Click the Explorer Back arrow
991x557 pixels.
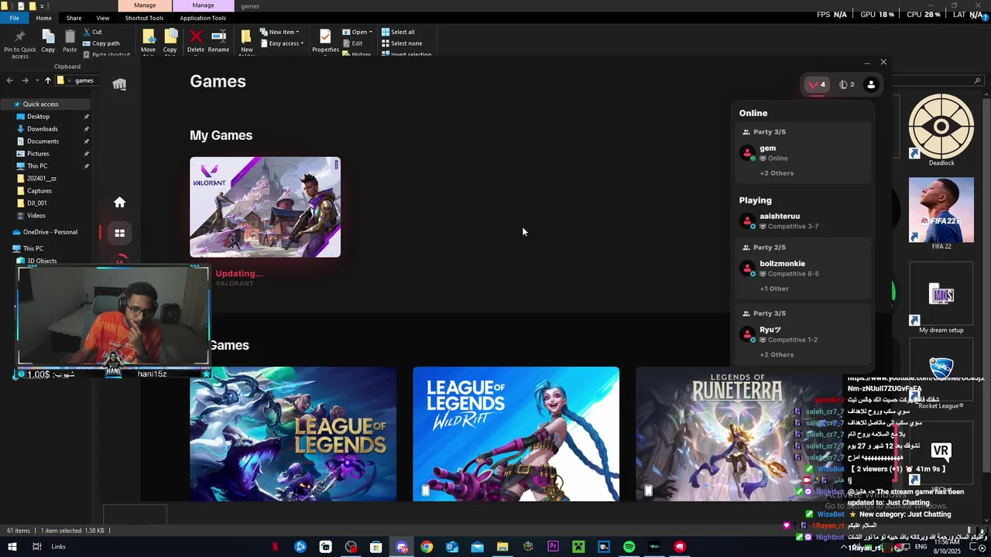pos(9,80)
